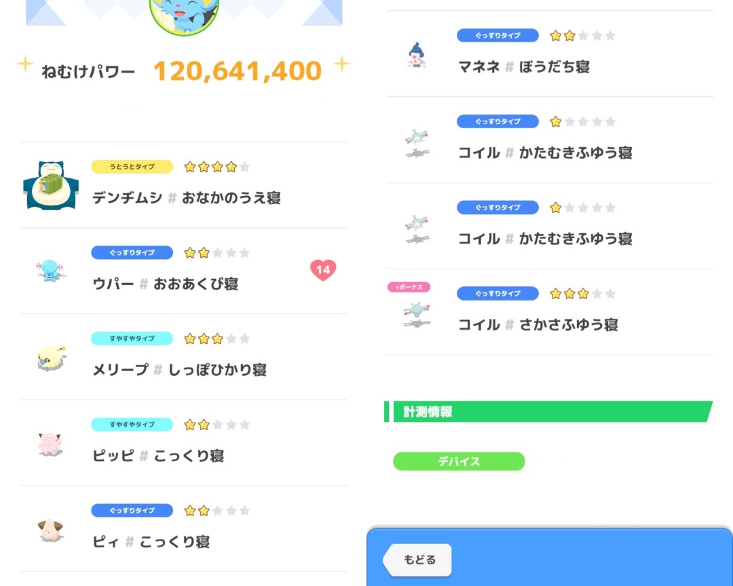Tap the Mime Jr. sprite icon
The width and height of the screenshot is (733, 586).
coord(416,56)
